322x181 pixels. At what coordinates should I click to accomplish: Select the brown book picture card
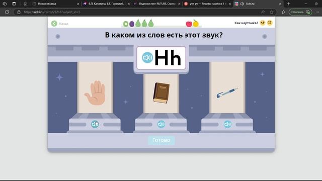(161, 94)
